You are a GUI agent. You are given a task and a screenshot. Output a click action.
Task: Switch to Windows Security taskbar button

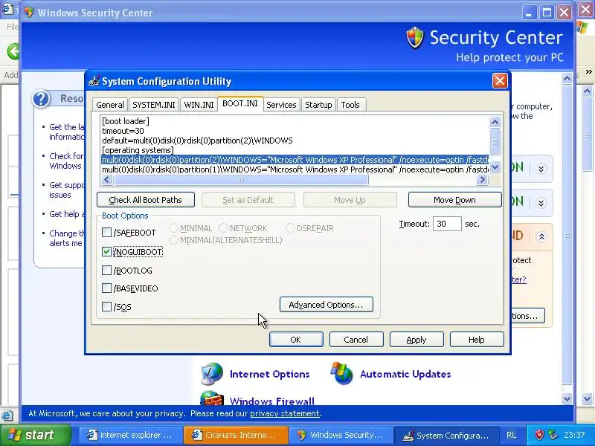coord(341,435)
